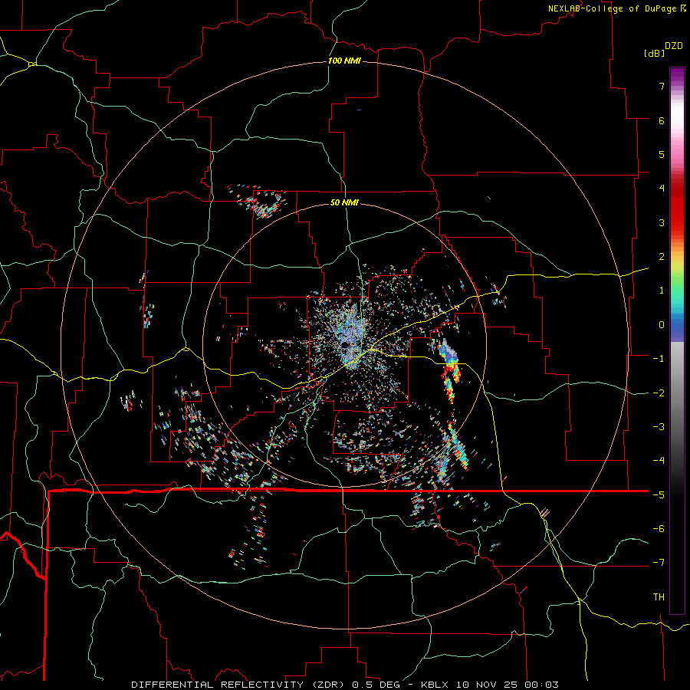Click the -1 value on color scale

pos(659,359)
